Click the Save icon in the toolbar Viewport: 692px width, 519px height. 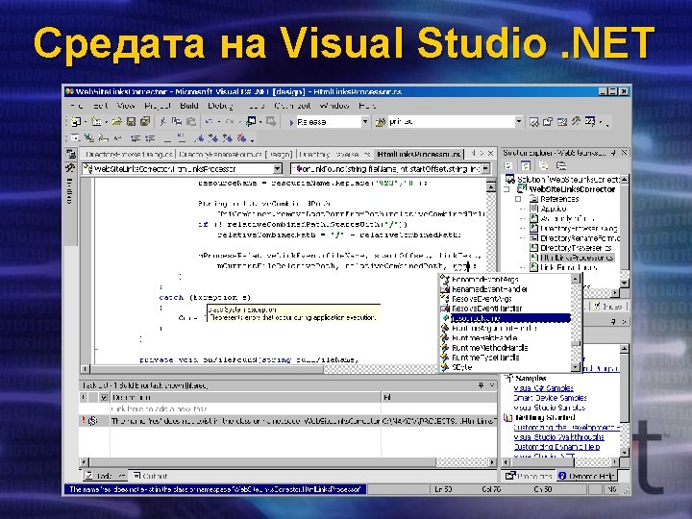point(133,122)
